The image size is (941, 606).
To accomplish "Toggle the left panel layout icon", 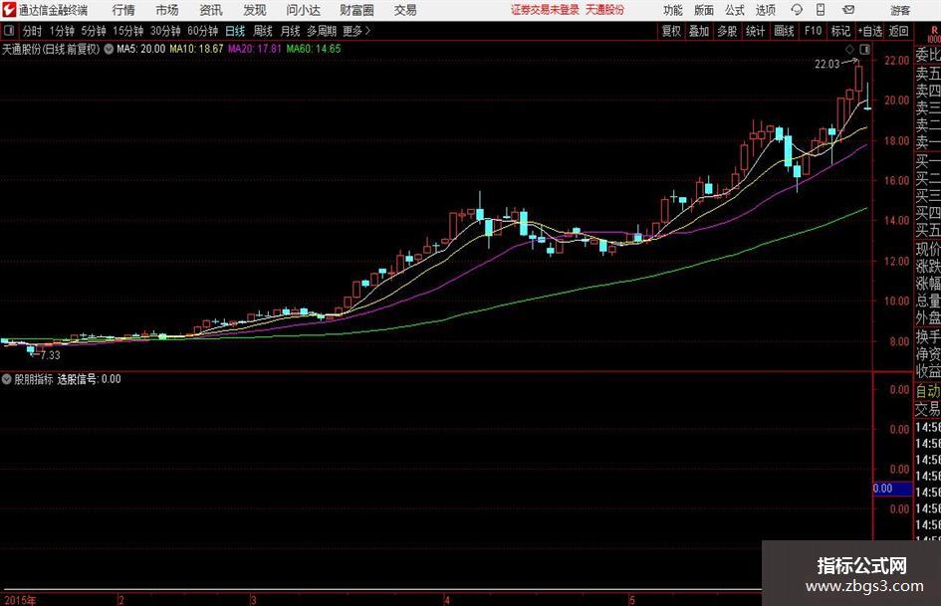I will [9, 31].
